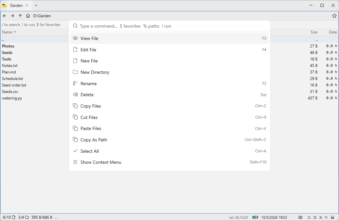Choose Cut Files command
Screen dimensions: 339x221
(169, 117)
